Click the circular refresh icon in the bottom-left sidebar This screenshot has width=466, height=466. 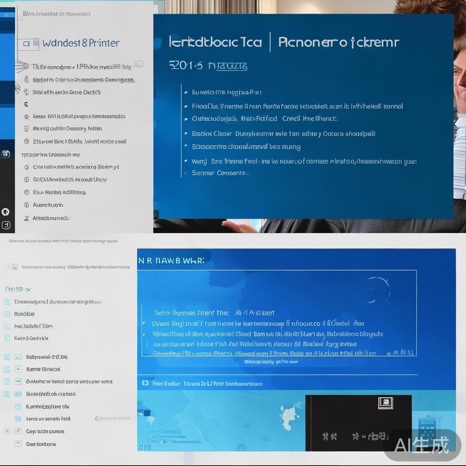coord(6,212)
